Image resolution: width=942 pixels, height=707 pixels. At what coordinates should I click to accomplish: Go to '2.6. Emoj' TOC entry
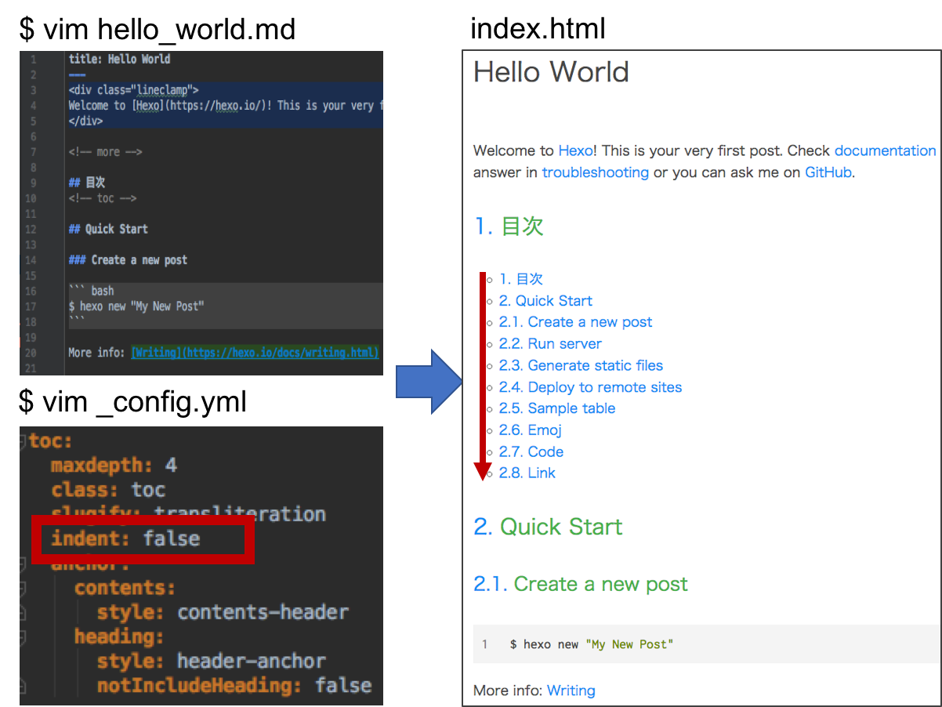pos(531,430)
